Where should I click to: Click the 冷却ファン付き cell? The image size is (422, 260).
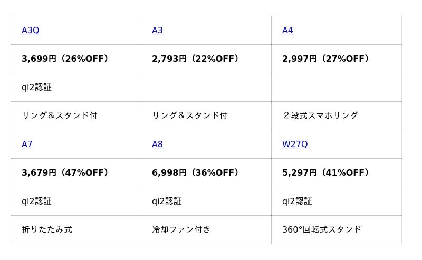(181, 230)
